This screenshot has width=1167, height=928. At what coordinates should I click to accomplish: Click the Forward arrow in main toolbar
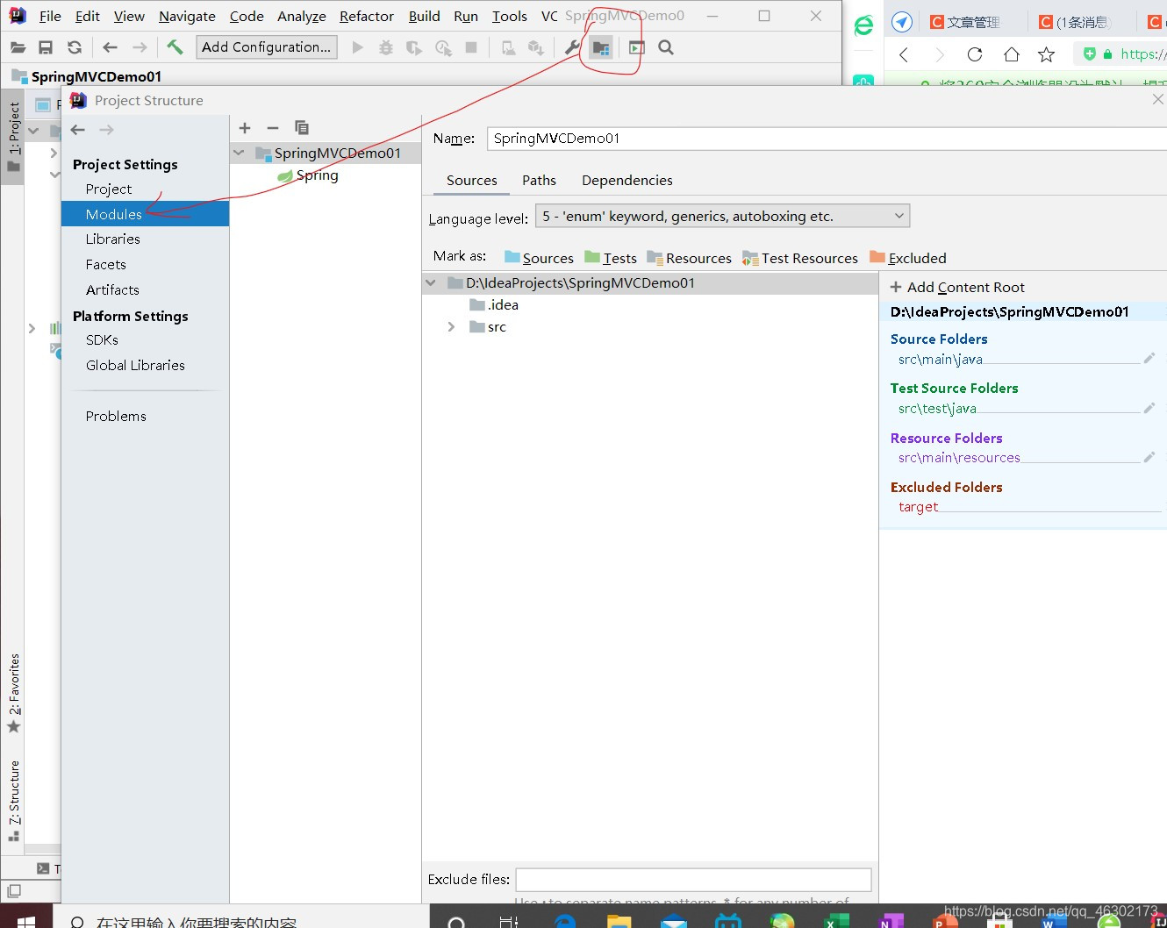point(140,47)
